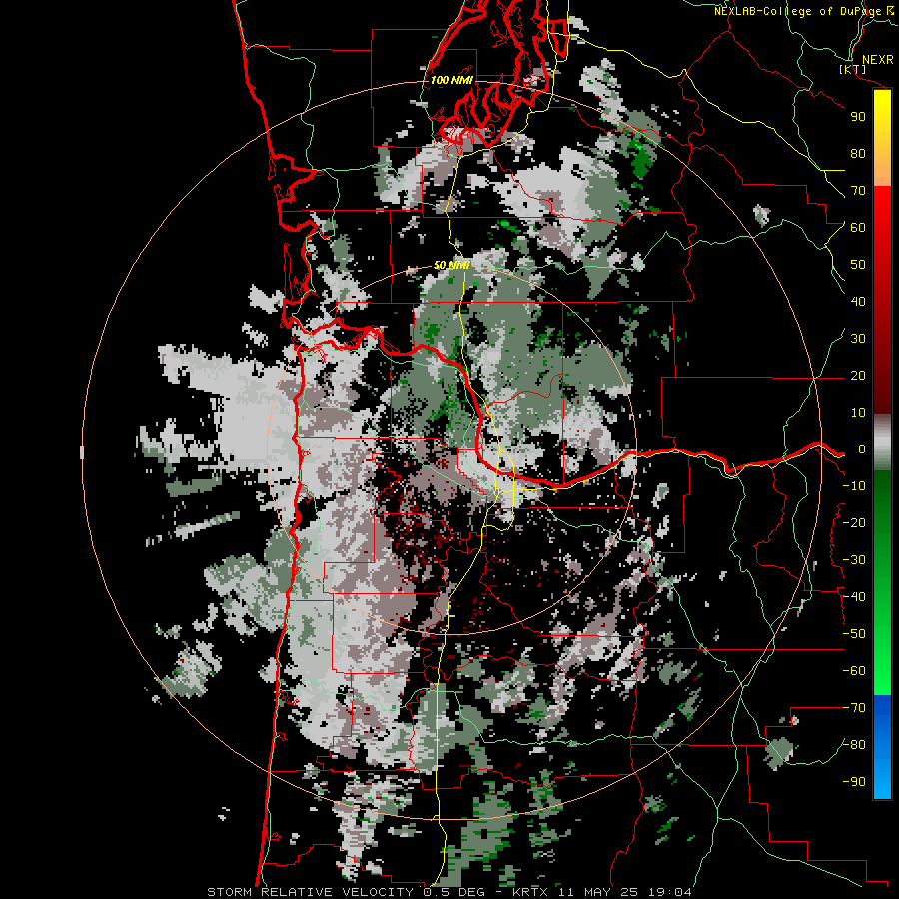Click the -60 value on the velocity scale
The height and width of the screenshot is (899, 899).
tap(854, 671)
